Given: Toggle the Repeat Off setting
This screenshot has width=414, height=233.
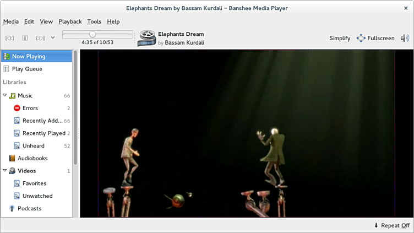Looking at the screenshot, I should 391,225.
